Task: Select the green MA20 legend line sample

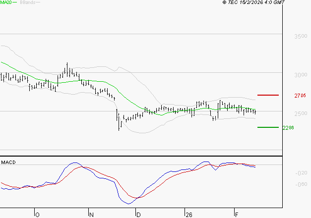Action: [14, 2]
